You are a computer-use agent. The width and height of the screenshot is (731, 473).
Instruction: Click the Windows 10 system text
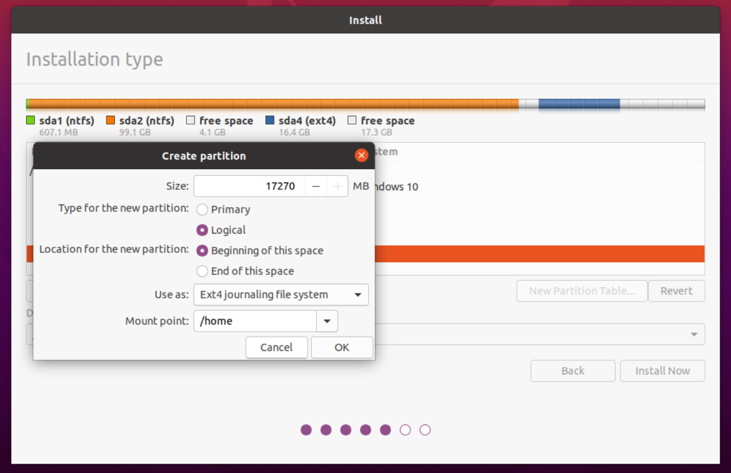coord(397,187)
